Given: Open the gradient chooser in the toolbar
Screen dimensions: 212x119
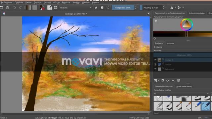Looking at the screenshot, I should pos(28,8).
